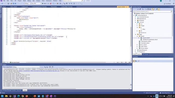Expand Index.cshtml node

click(137, 47)
